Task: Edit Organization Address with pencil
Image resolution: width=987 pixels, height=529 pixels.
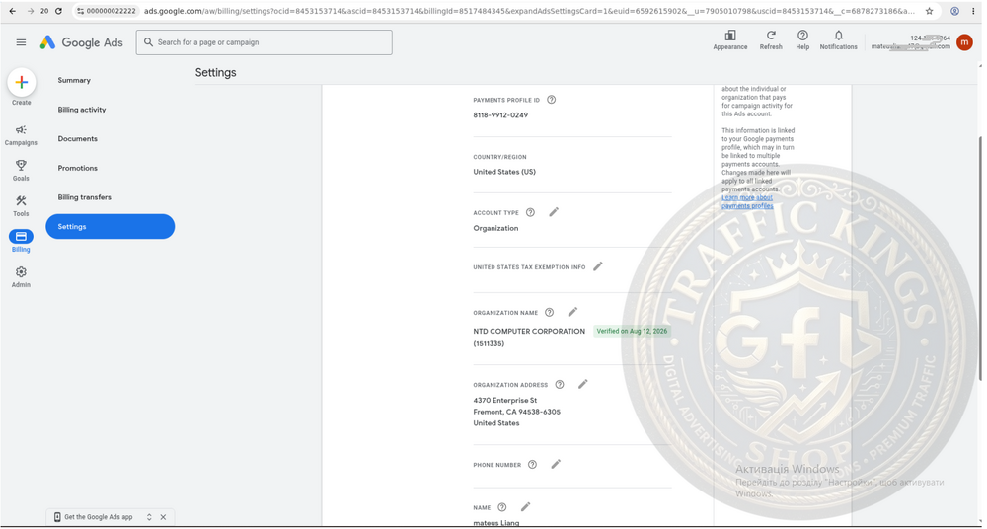Action: point(583,384)
